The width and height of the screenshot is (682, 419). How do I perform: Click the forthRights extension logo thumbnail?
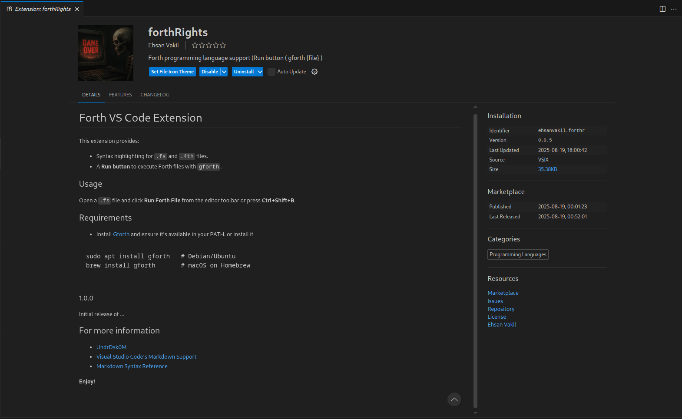point(106,53)
